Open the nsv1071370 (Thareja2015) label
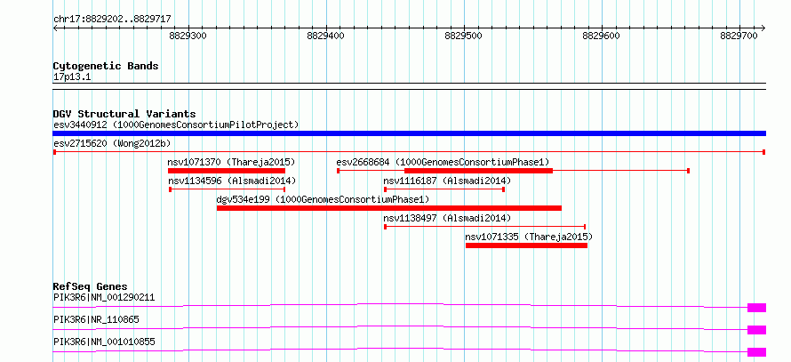Viewport: 791px width, 362px height. (231, 162)
